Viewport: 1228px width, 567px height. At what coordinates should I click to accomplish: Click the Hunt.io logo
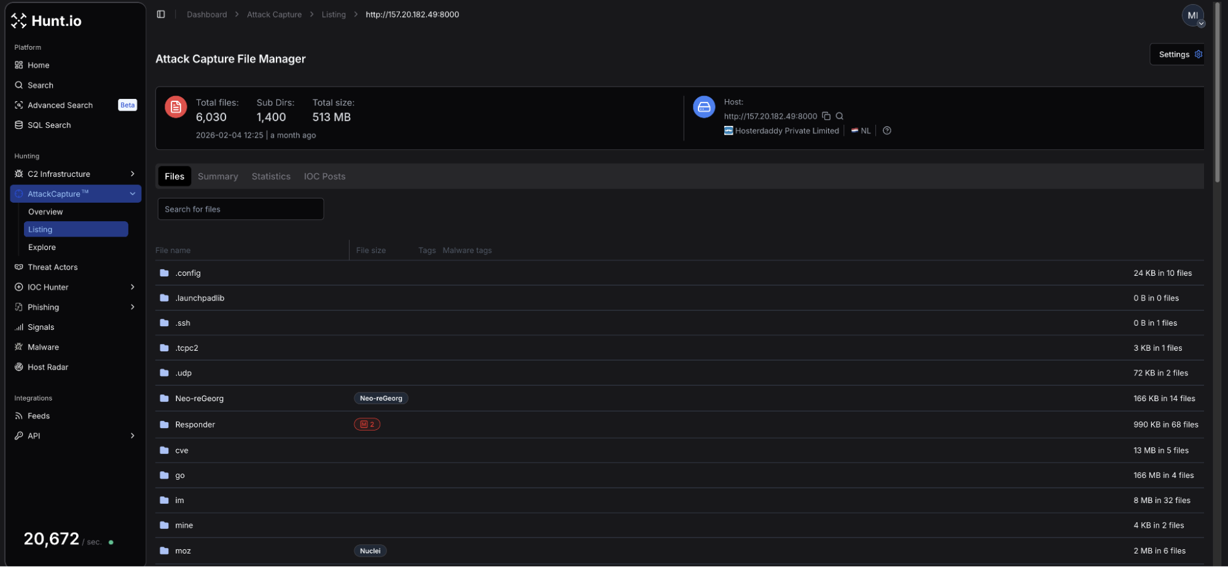point(47,21)
